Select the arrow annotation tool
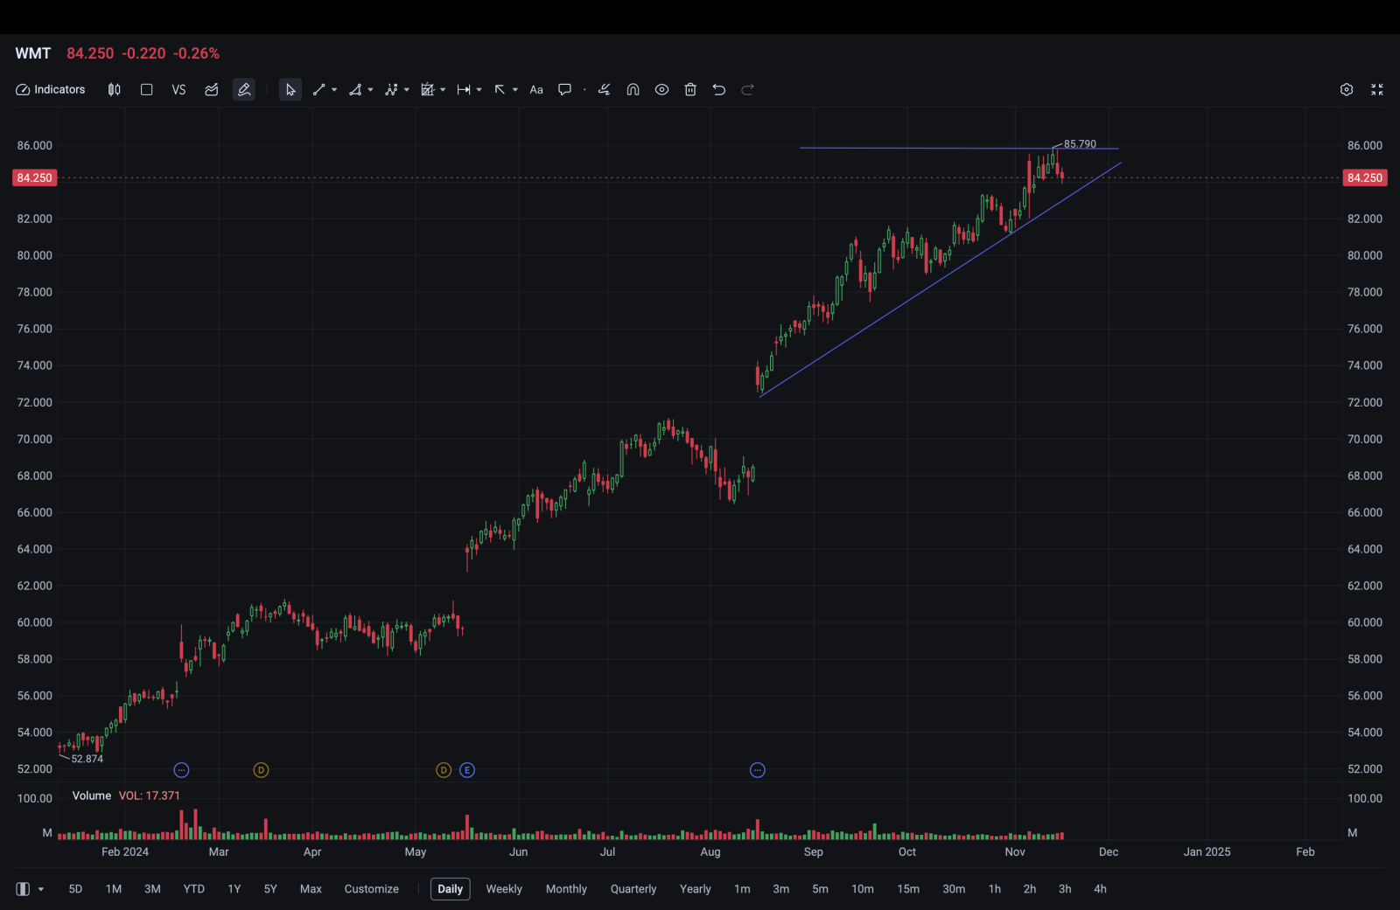The image size is (1400, 910). click(x=500, y=89)
